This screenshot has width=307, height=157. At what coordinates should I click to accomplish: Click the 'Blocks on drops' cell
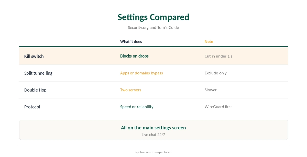tap(134, 56)
